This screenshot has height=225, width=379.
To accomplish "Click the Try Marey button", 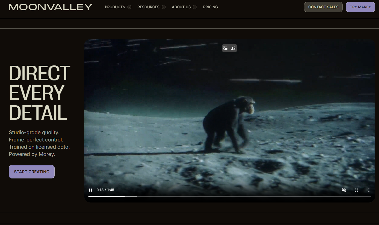I will [360, 7].
